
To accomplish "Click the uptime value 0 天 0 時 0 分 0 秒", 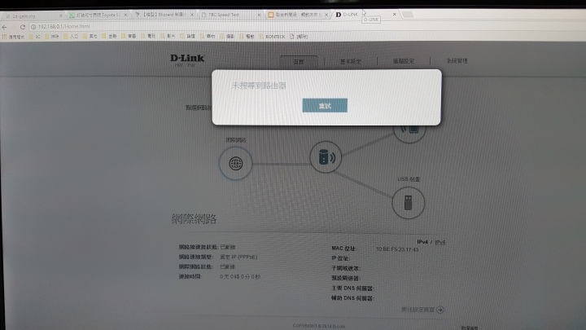I will (x=240, y=276).
